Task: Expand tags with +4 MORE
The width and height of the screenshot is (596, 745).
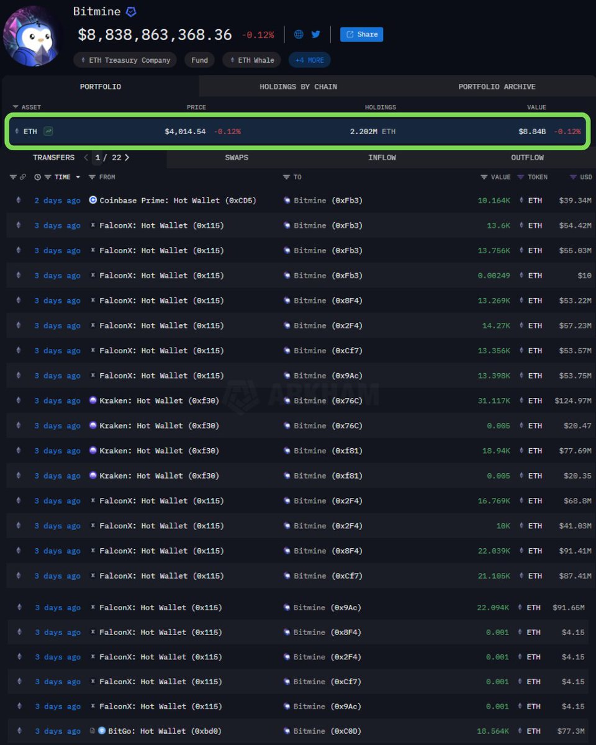Action: pyautogui.click(x=309, y=60)
